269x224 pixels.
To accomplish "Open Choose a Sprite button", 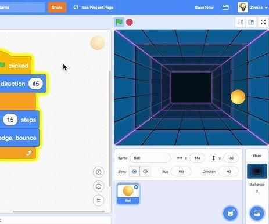I will [230, 213].
